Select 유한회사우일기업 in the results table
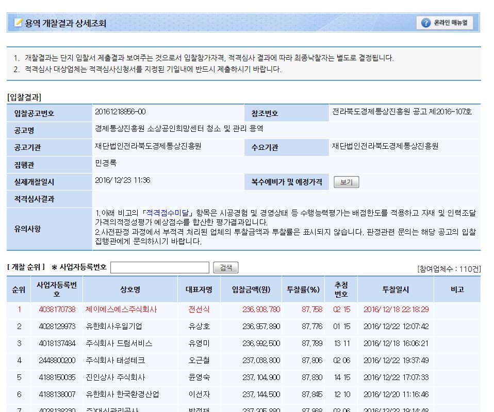The width and height of the screenshot is (494, 412). click(x=114, y=327)
